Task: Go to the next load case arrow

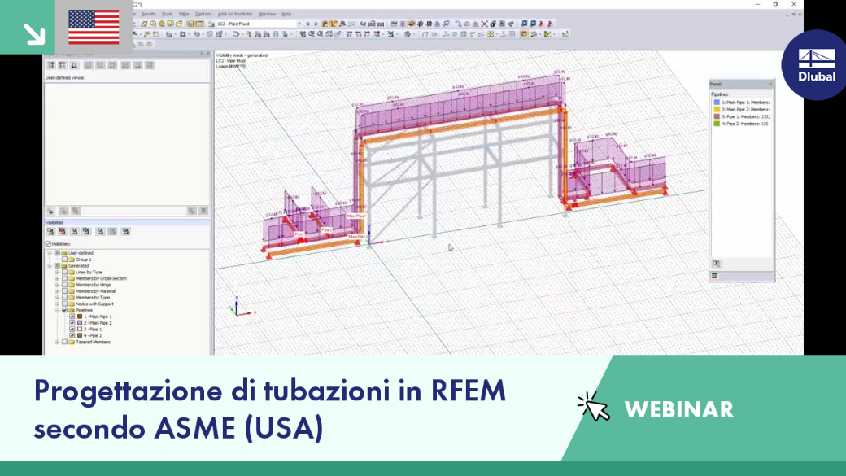Action: (x=316, y=24)
